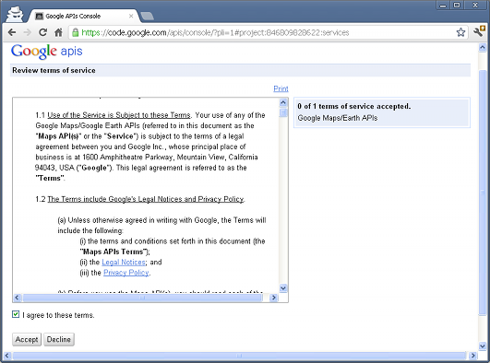Click page scroll up arrow
The image size is (490, 363).
coord(483,47)
